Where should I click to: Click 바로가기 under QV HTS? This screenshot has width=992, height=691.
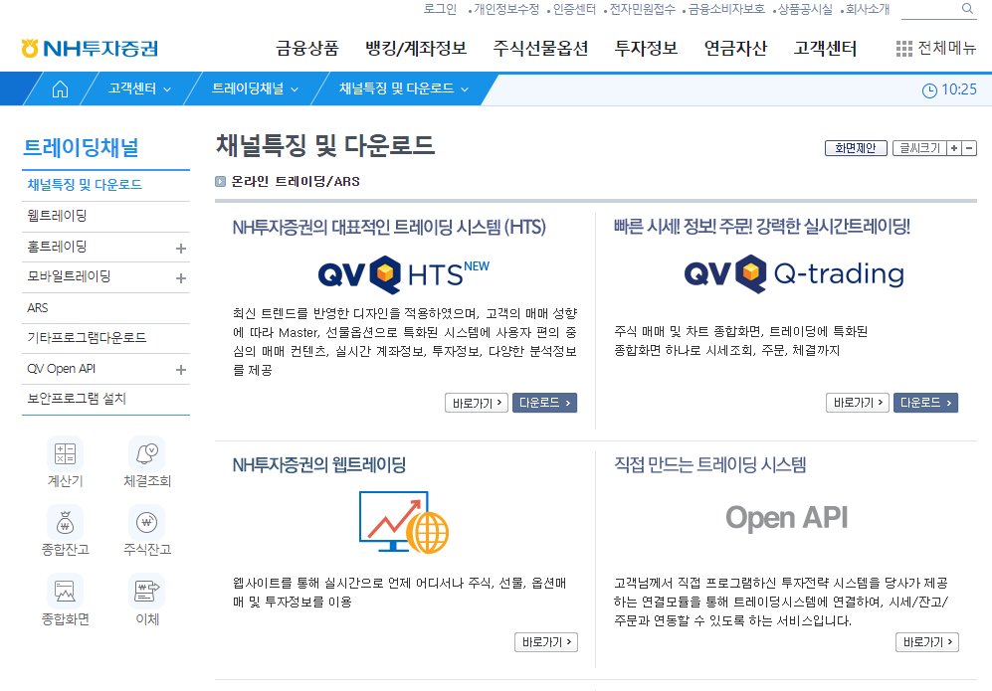click(477, 403)
